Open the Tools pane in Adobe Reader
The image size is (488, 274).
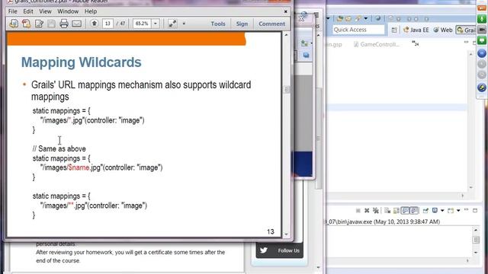pyautogui.click(x=218, y=24)
